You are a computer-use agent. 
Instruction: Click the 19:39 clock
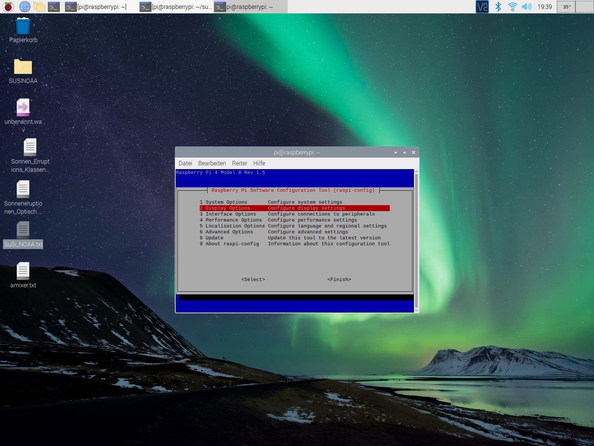coord(545,7)
